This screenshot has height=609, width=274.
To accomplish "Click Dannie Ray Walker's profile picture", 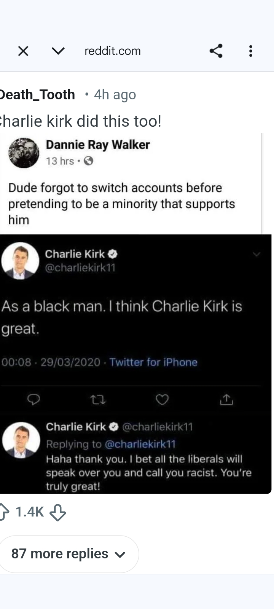I will [x=24, y=153].
